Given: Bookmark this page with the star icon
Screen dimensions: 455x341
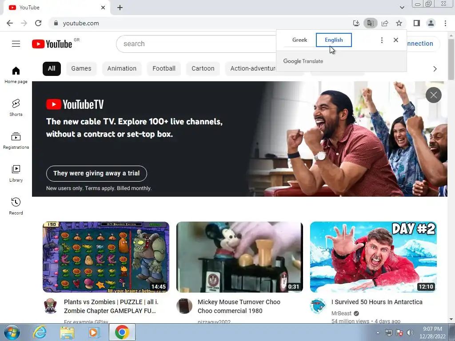Looking at the screenshot, I should click(x=399, y=23).
